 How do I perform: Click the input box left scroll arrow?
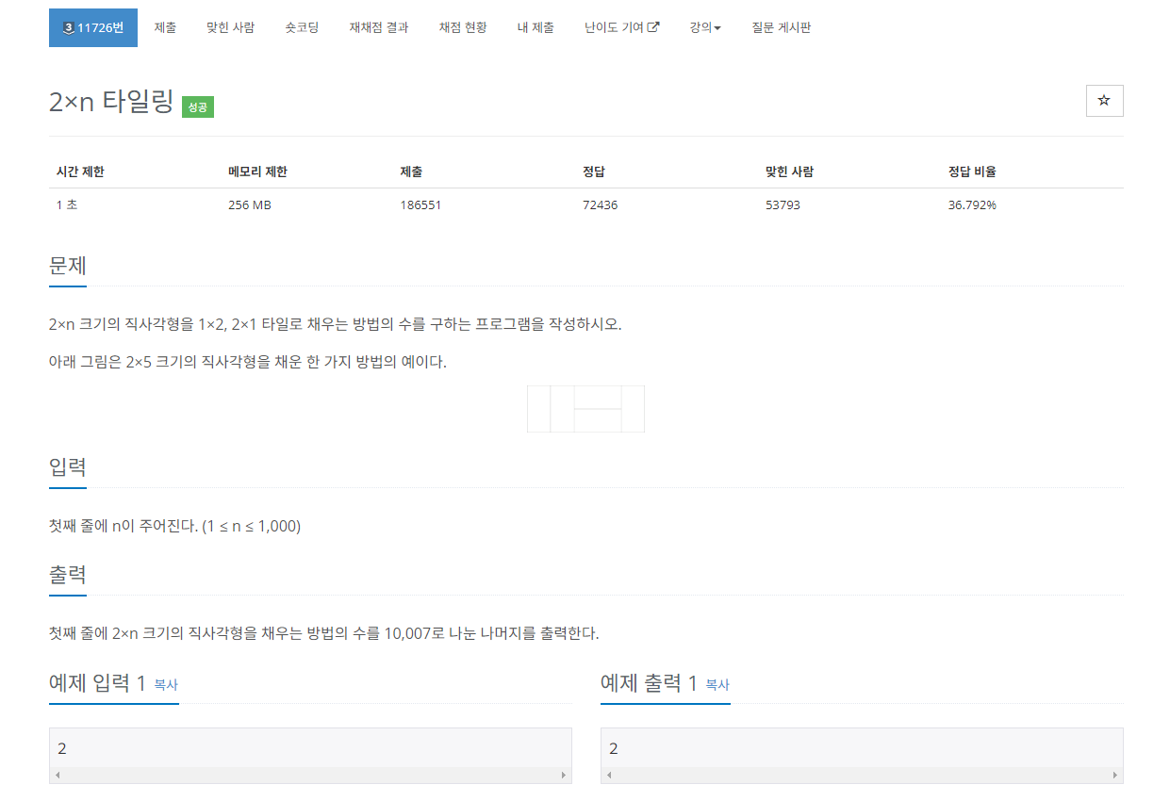[58, 776]
